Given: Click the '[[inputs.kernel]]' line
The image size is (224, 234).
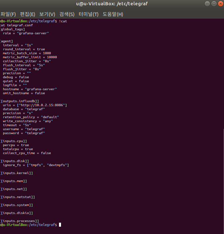Looking at the screenshot, I should click(x=16, y=173).
